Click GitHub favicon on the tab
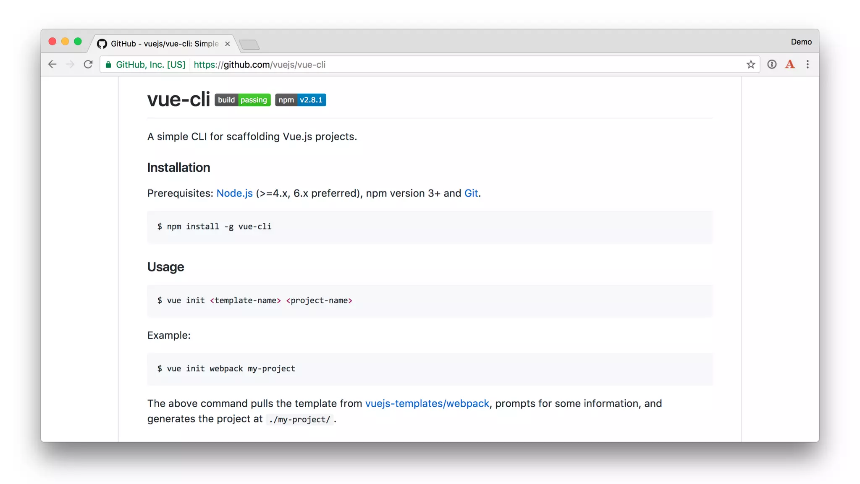This screenshot has height=484, width=860. point(102,44)
